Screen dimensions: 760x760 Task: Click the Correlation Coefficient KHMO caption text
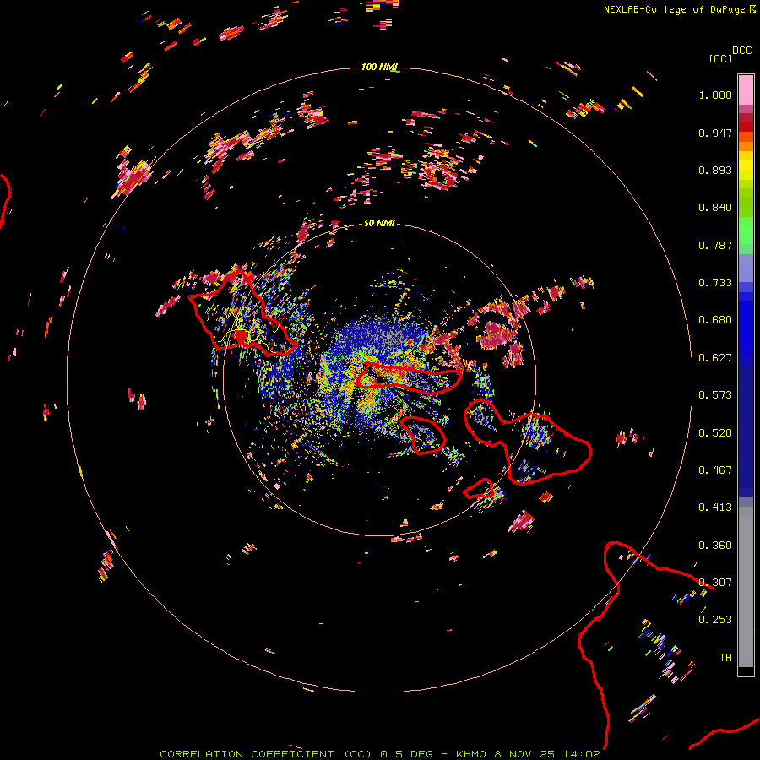(x=380, y=754)
